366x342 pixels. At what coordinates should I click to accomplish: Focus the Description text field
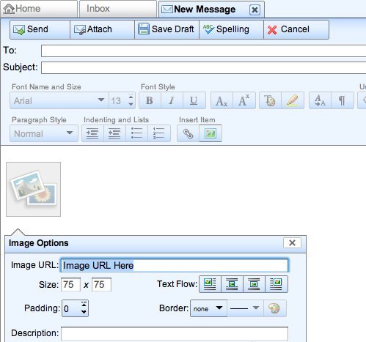(175, 333)
